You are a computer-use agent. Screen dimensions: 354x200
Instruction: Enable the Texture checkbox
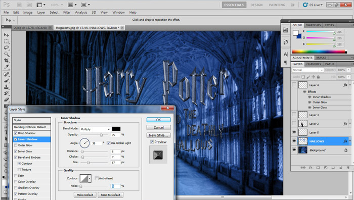click(19, 170)
